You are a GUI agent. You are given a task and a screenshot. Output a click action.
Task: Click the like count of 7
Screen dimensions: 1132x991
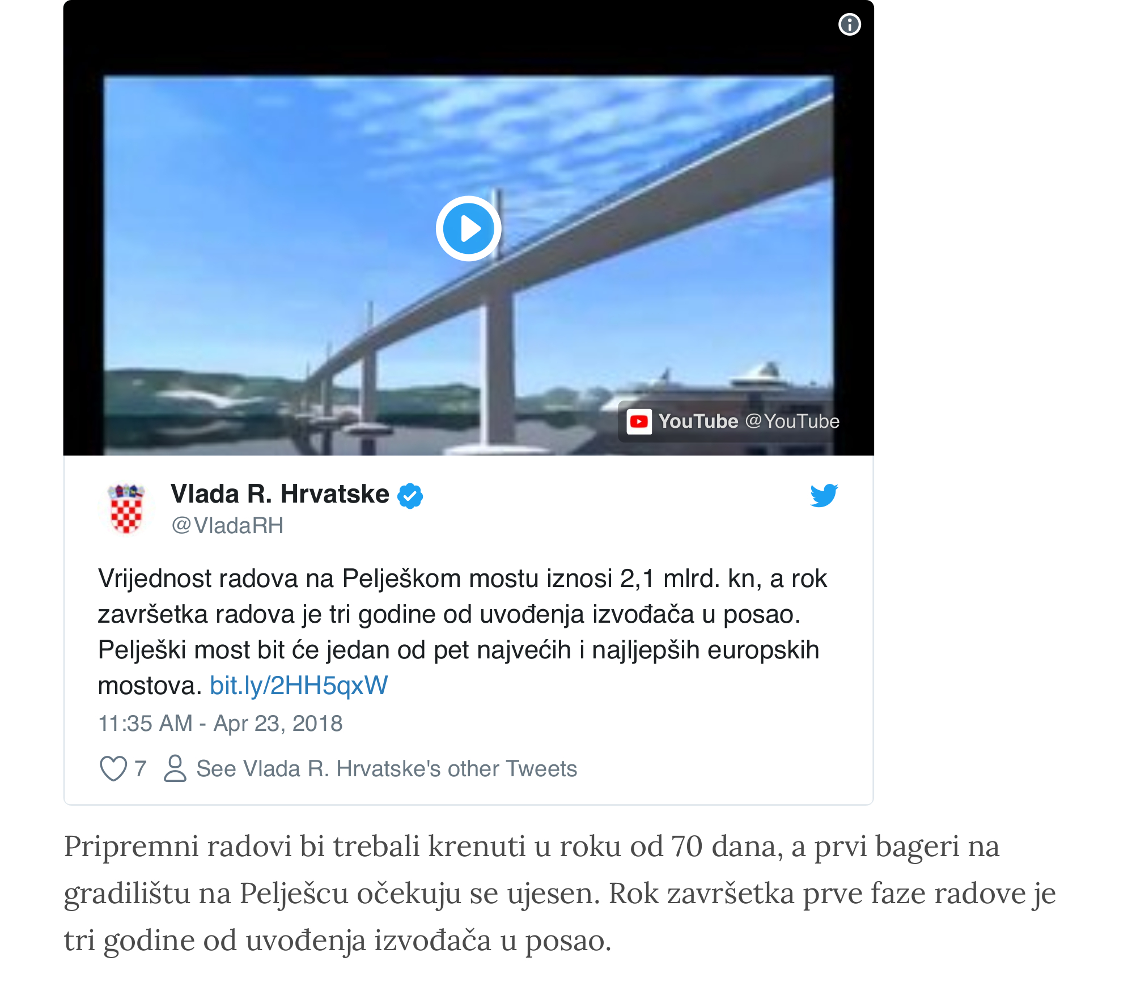141,769
